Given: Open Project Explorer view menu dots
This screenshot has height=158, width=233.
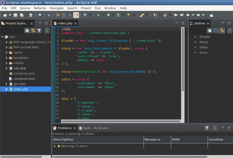Looking at the screenshot, I should coord(47,31).
